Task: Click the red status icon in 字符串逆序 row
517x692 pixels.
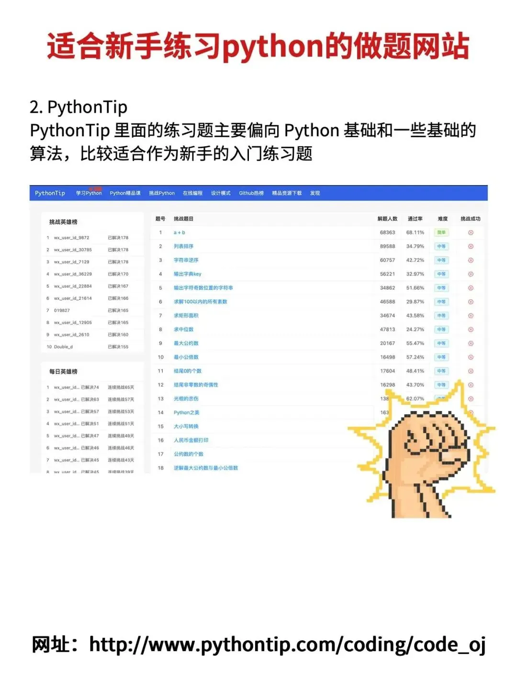Action: (x=471, y=260)
